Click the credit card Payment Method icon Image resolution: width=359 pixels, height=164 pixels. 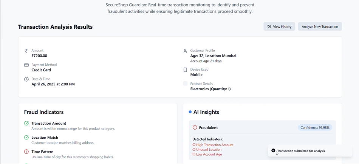[x=26, y=65]
